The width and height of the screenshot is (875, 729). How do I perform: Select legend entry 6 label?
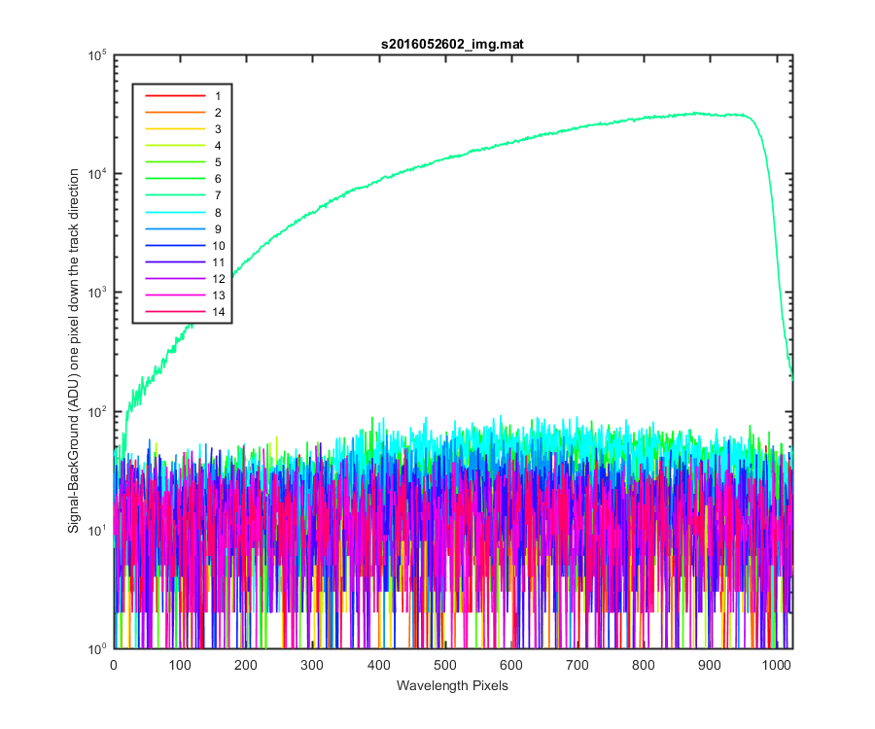coord(218,179)
